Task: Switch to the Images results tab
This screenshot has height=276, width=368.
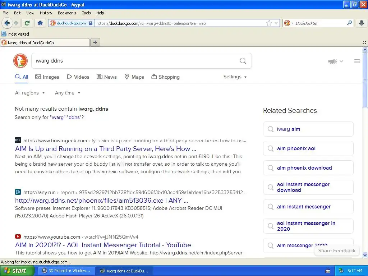Action: tap(47, 77)
